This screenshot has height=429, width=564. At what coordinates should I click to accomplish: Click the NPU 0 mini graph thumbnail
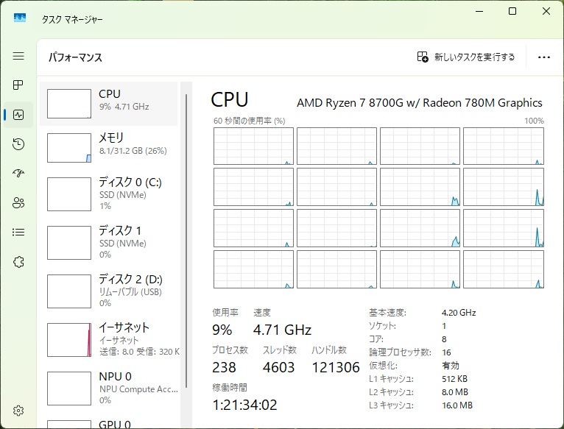(x=69, y=389)
